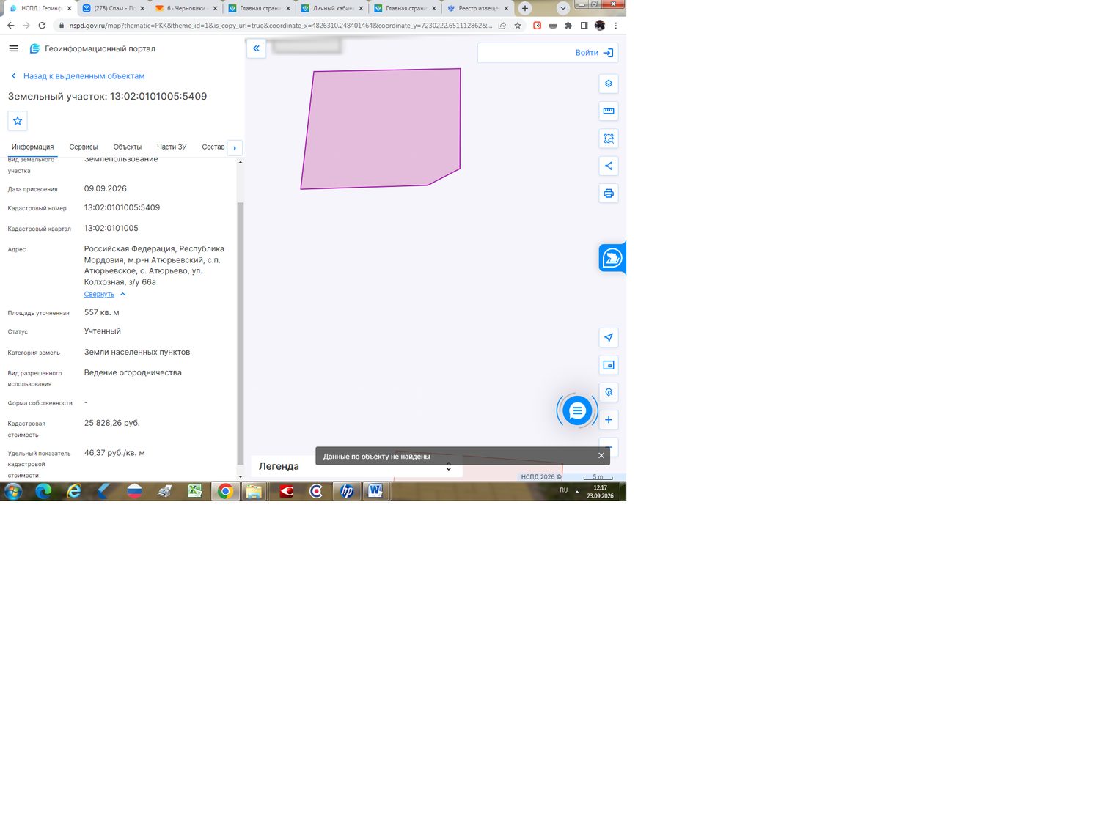Click the geolocation arrow icon

[609, 338]
